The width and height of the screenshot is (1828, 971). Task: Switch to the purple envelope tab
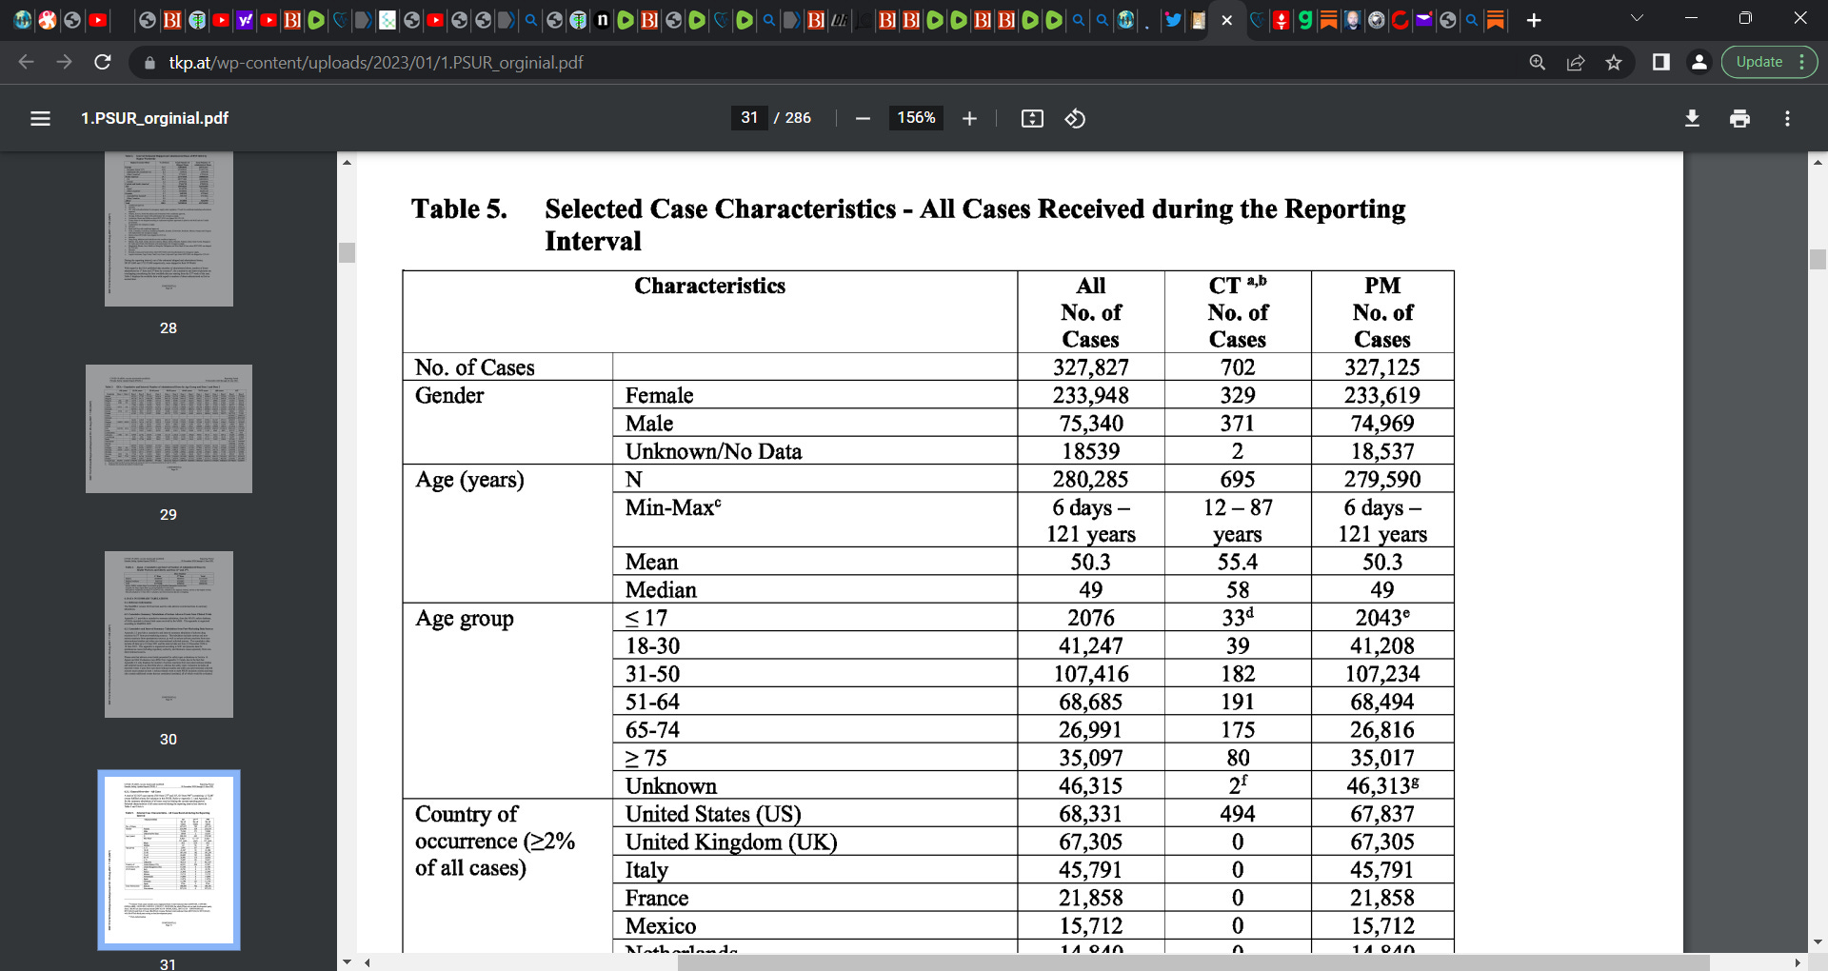tap(1424, 20)
